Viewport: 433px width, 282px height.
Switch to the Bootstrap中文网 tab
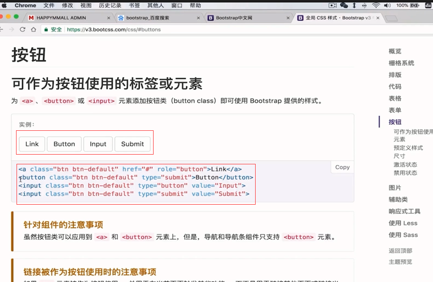pos(247,18)
